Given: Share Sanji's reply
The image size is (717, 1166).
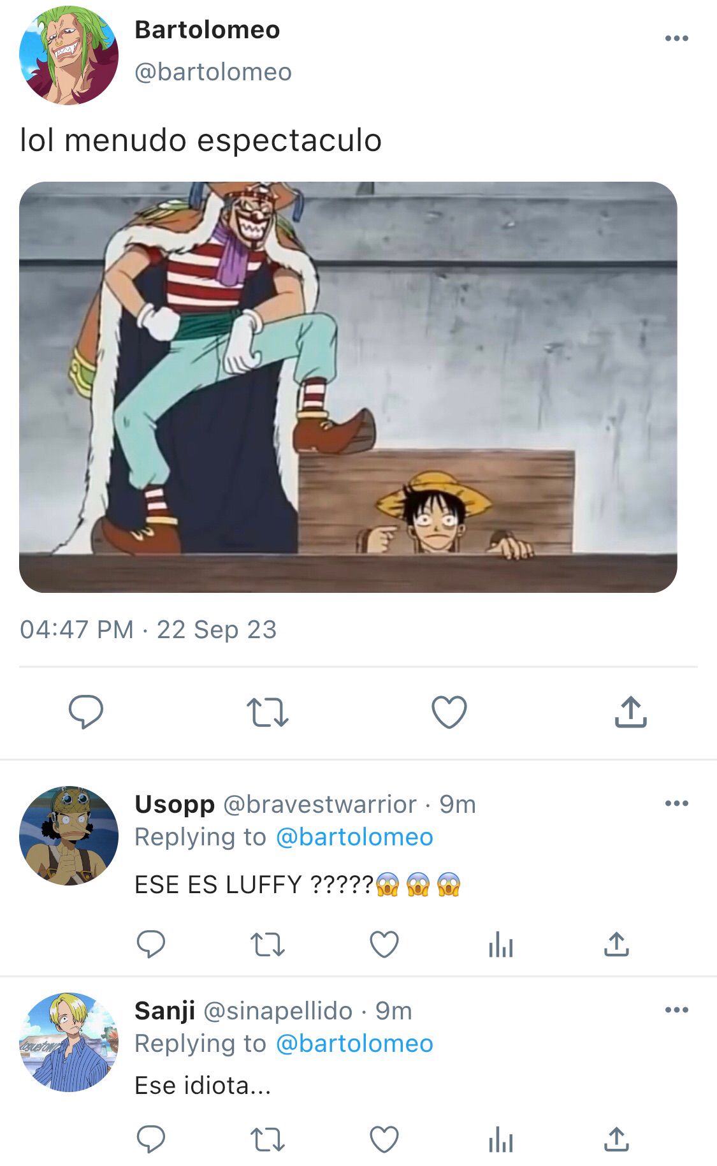Looking at the screenshot, I should (x=616, y=1139).
